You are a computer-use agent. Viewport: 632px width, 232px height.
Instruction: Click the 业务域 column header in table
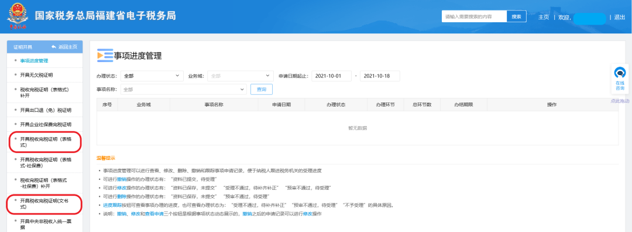143,104
